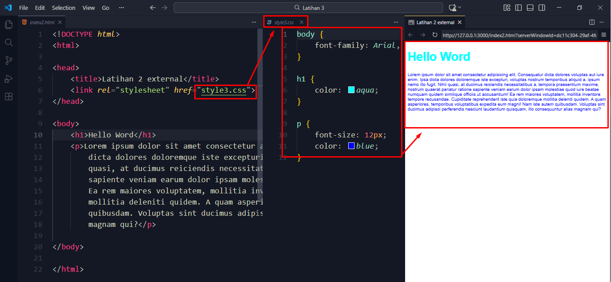This screenshot has height=282, width=611.
Task: Open the Search view in activity bar
Action: 9,43
